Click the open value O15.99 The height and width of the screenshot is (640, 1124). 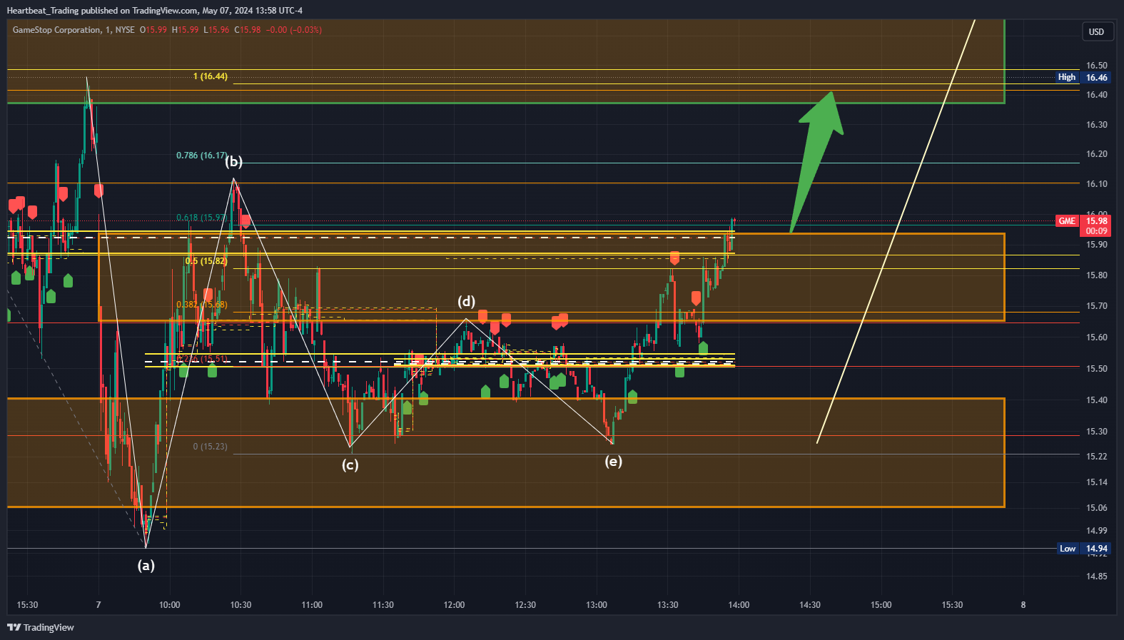coord(153,30)
